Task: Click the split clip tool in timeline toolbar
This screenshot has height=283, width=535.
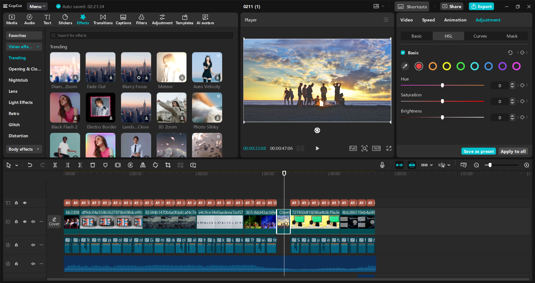Action: tap(55, 165)
